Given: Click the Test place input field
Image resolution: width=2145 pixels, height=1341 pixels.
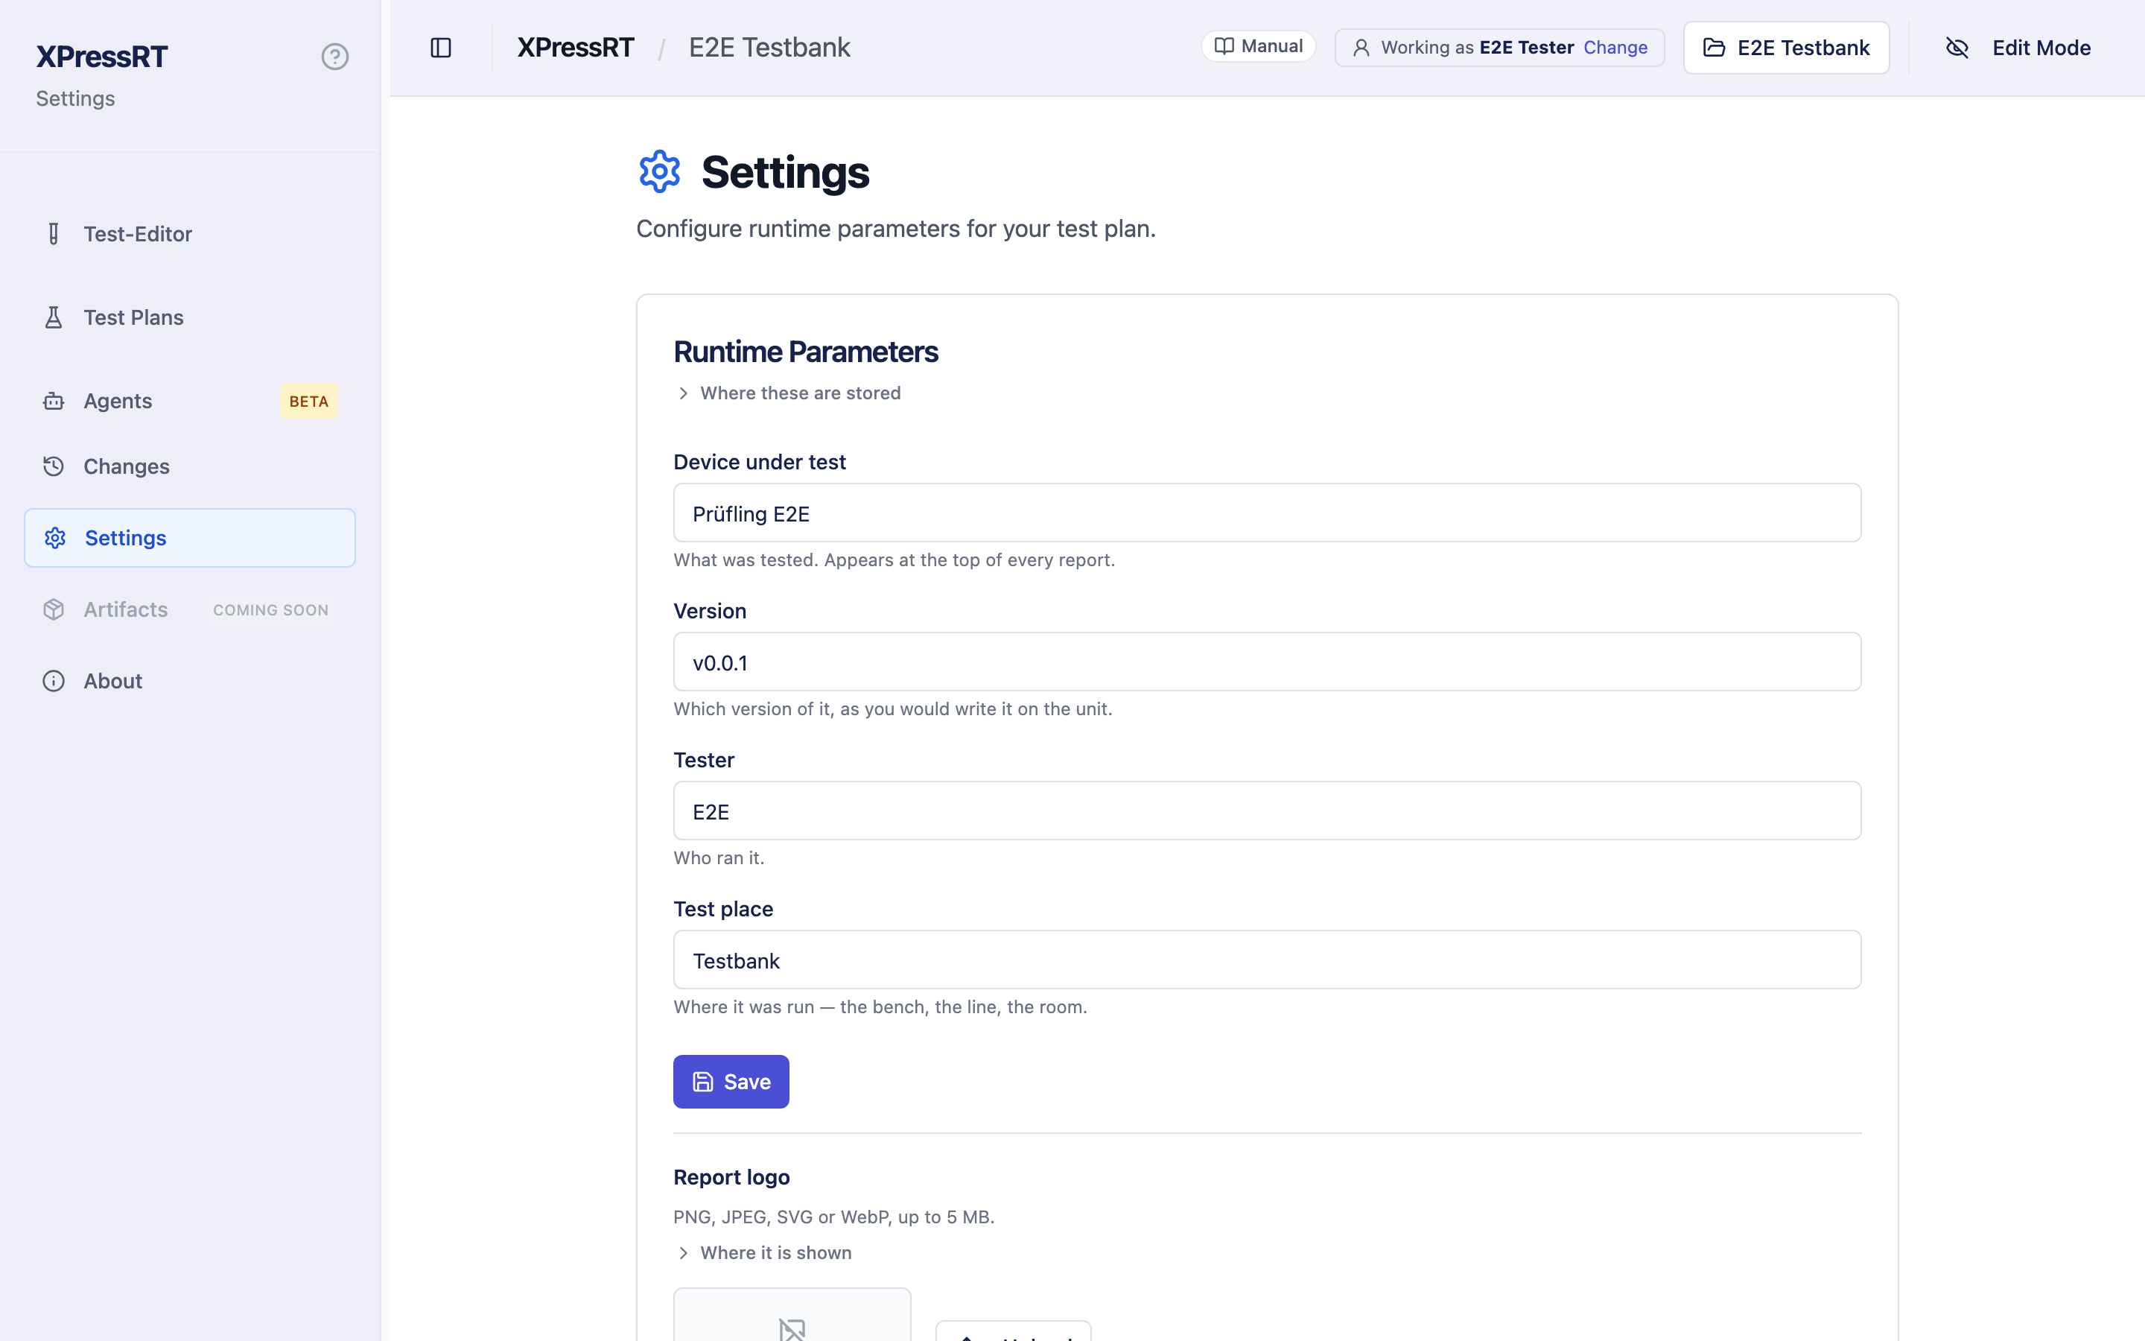Looking at the screenshot, I should tap(1267, 960).
